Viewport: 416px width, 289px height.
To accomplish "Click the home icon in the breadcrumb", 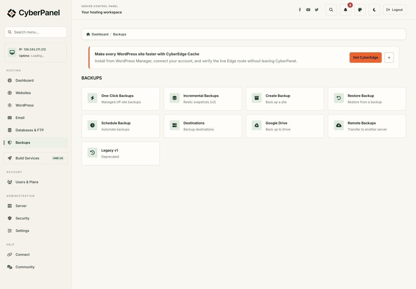I will tap(88, 34).
